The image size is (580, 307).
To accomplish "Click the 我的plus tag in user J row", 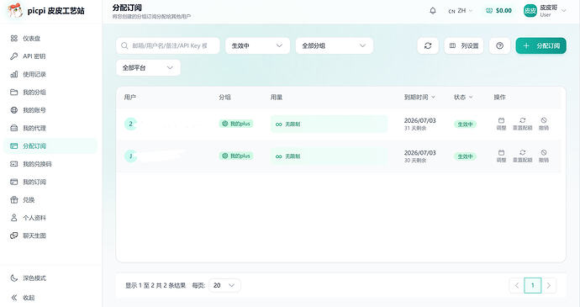I will (236, 156).
